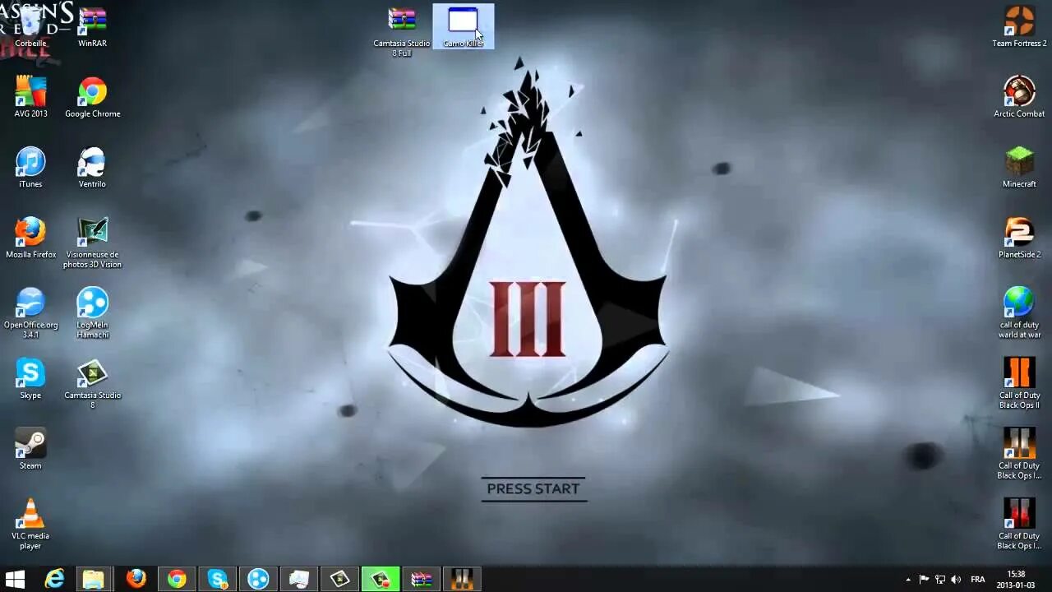Image resolution: width=1052 pixels, height=592 pixels.
Task: Select the Camtasia Studio 8 Full archive
Action: coord(402,31)
